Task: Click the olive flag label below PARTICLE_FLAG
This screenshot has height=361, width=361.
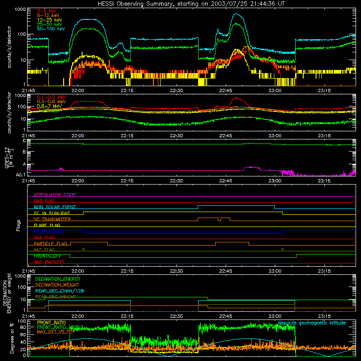Action: (x=44, y=250)
